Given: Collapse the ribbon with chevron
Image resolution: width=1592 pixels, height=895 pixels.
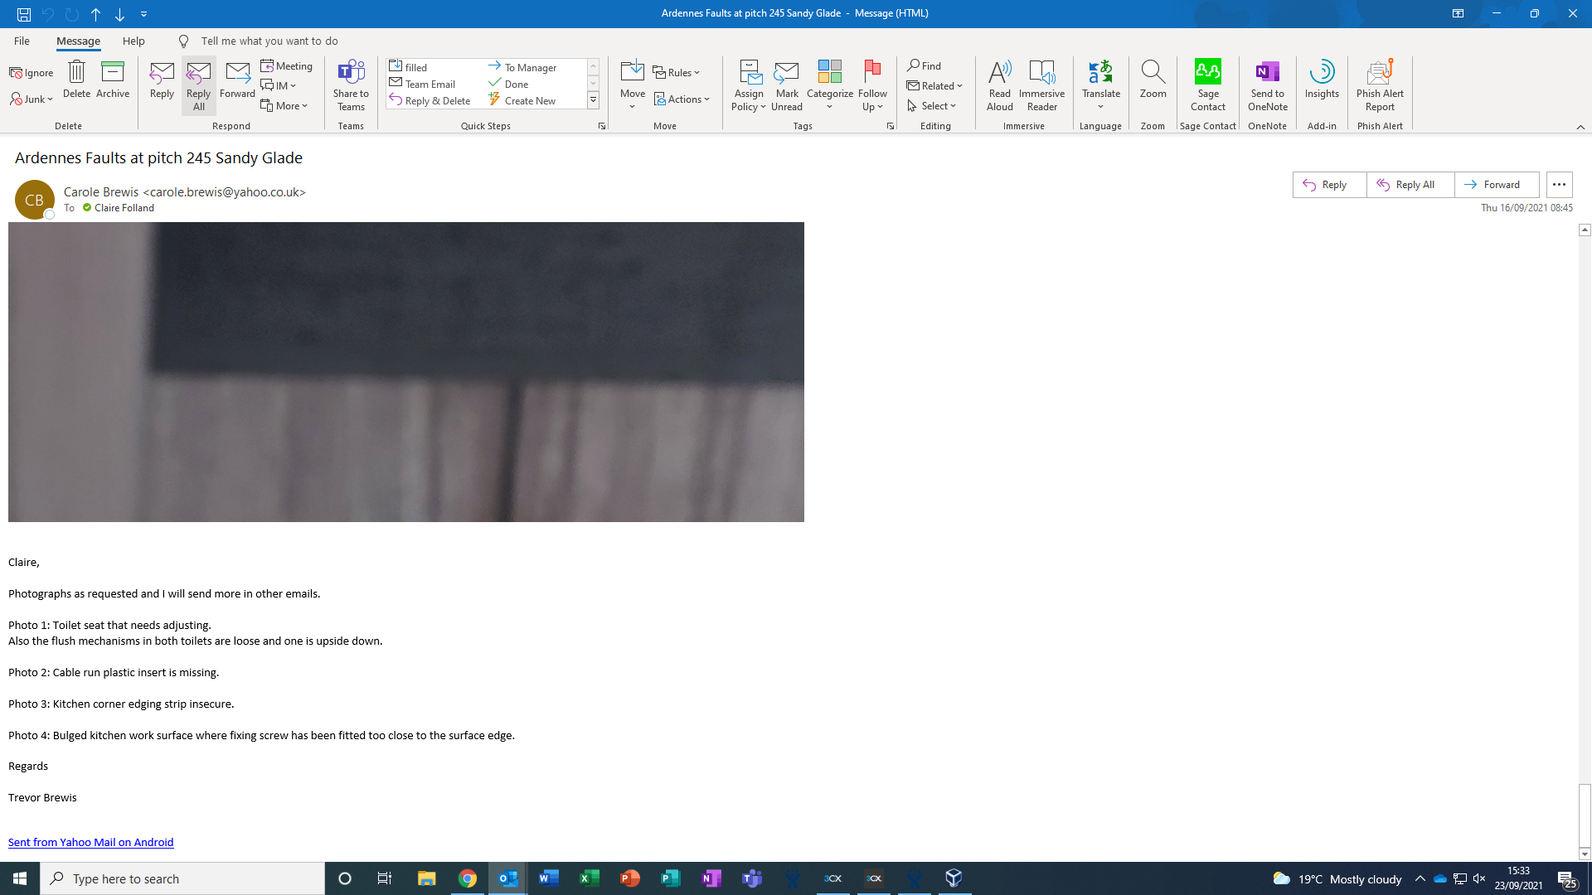Looking at the screenshot, I should coord(1580,127).
